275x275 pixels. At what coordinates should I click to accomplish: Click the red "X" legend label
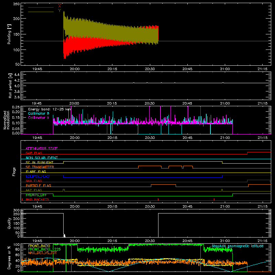[x=59, y=6]
